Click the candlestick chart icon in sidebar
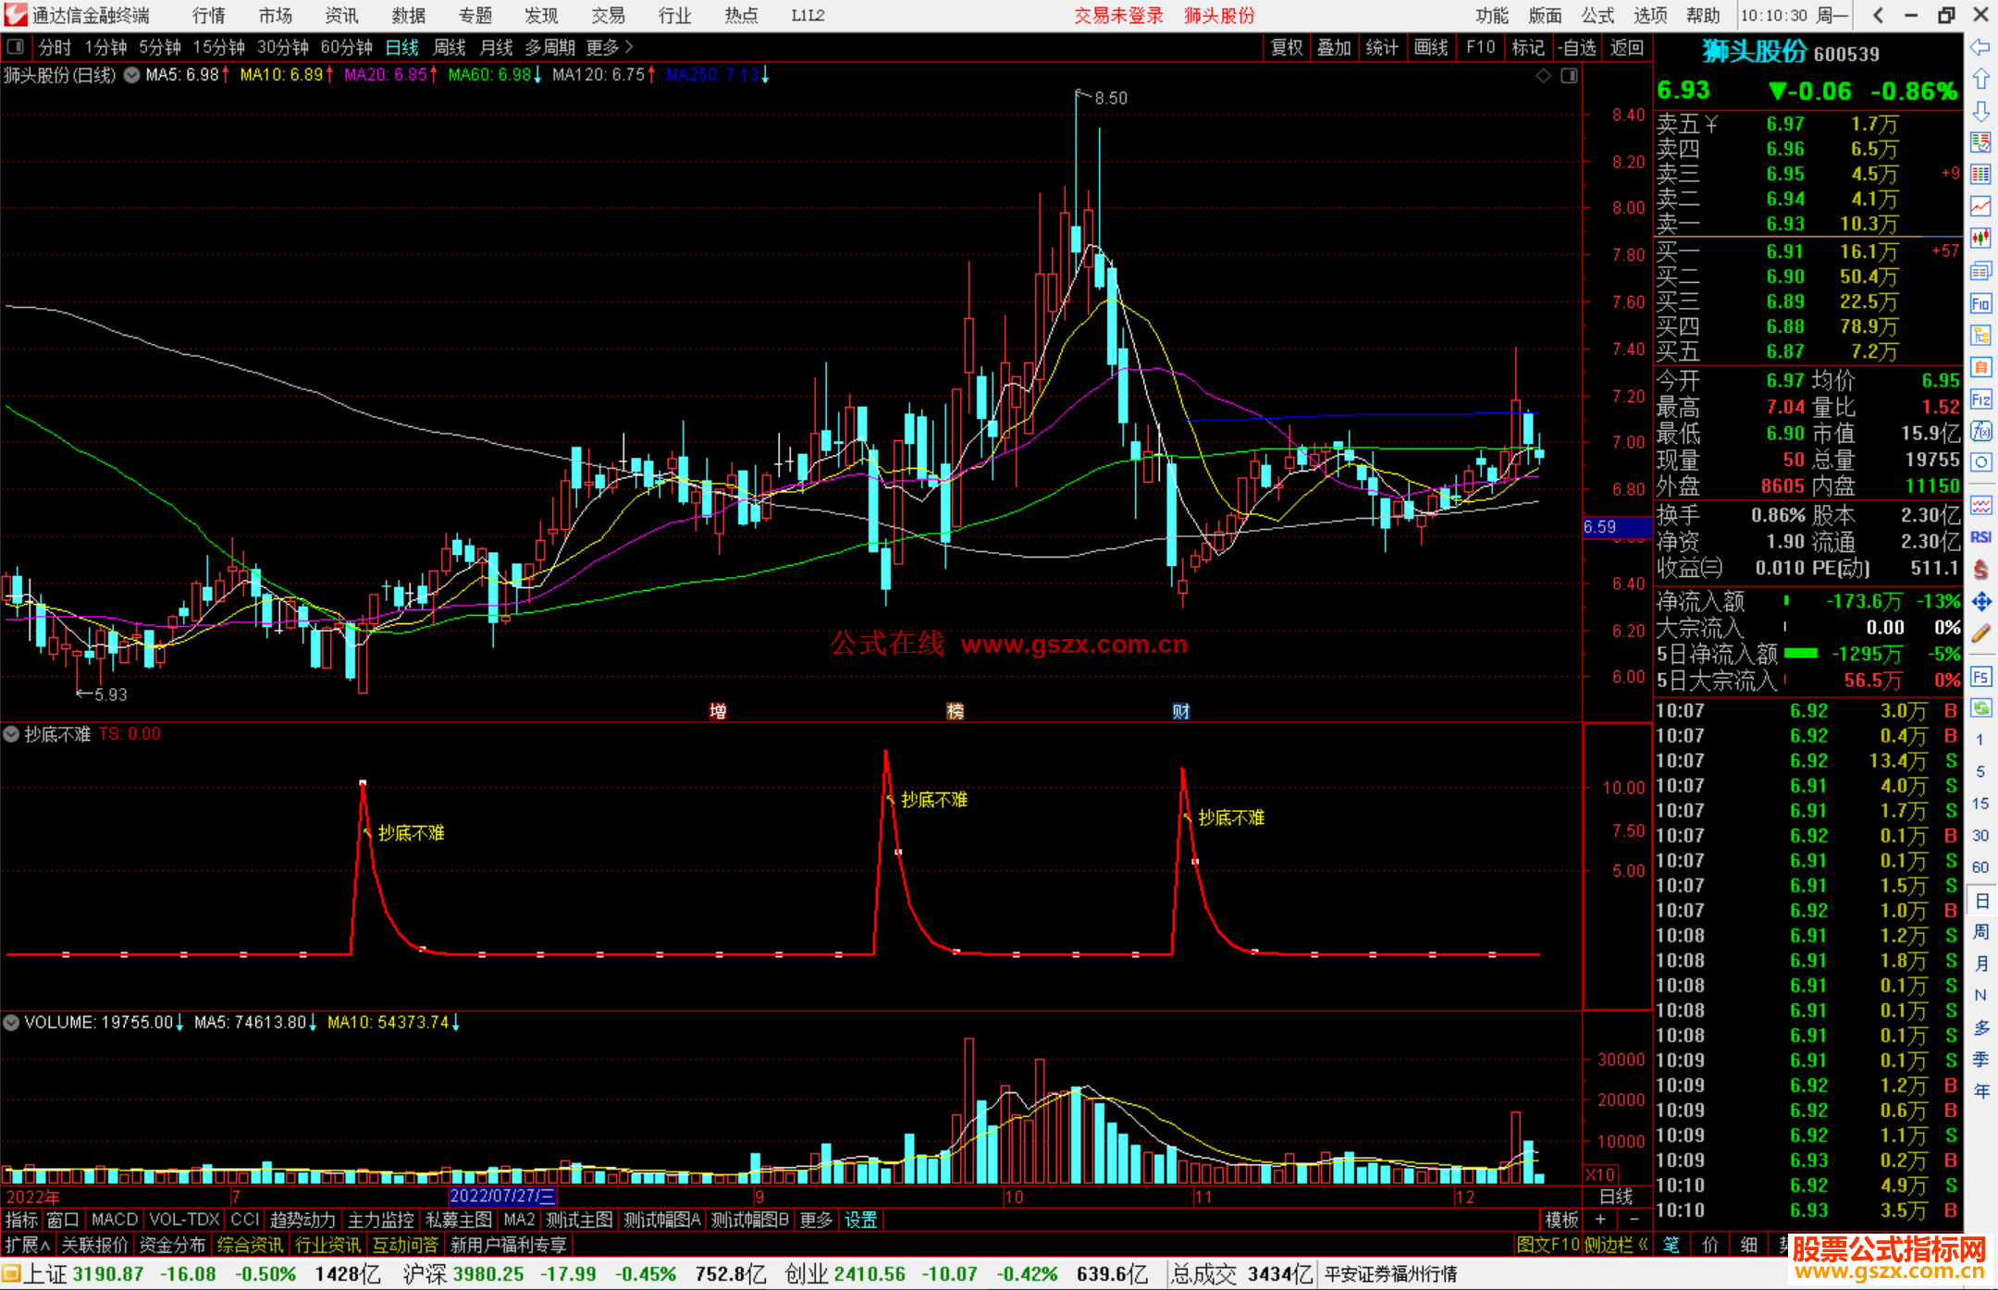The width and height of the screenshot is (1998, 1290). tap(1980, 239)
